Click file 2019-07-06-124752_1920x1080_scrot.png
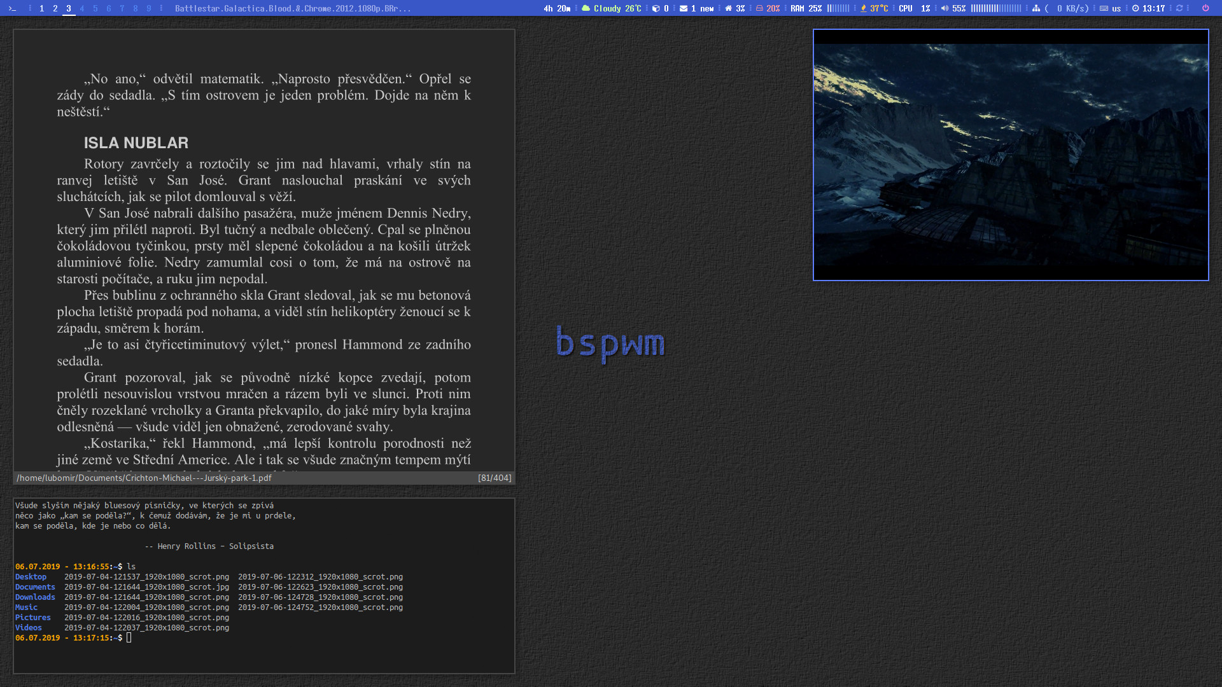This screenshot has width=1222, height=687. 320,607
